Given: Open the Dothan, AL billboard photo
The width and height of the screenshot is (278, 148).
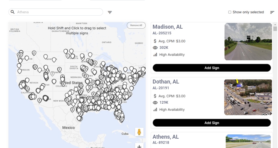Looking at the screenshot, I should coord(248,97).
